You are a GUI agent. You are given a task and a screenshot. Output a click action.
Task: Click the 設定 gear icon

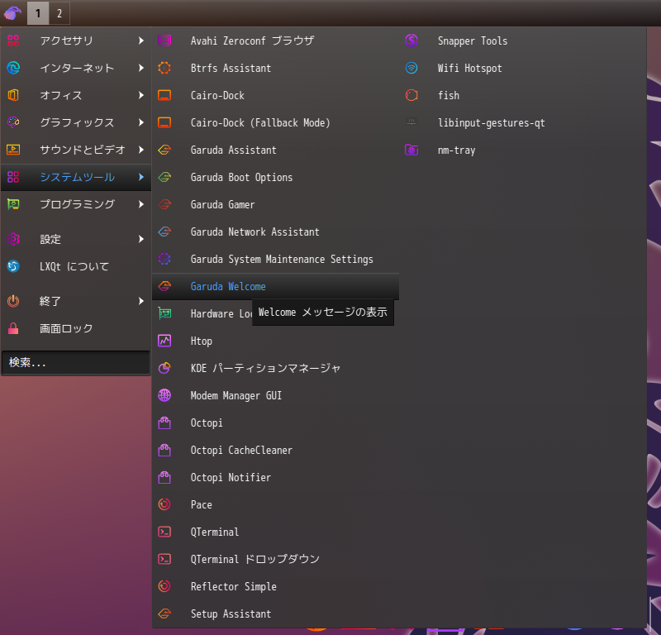click(13, 239)
